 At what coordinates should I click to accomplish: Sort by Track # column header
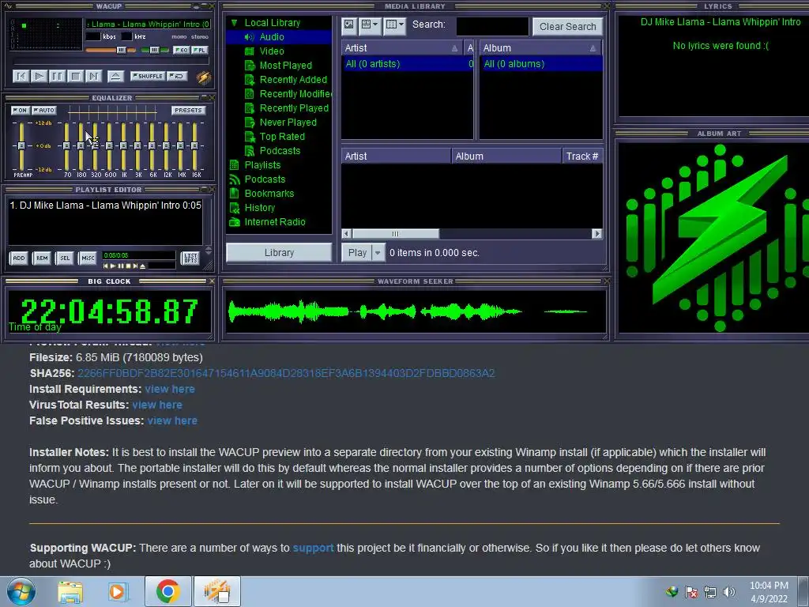(x=581, y=156)
